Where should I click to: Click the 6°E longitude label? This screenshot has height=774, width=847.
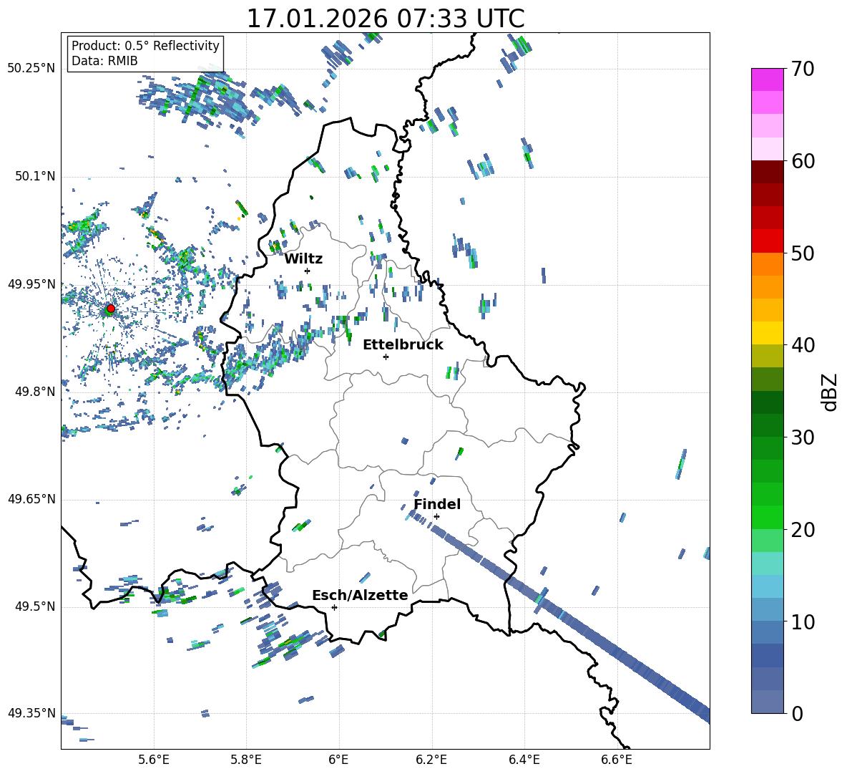[338, 760]
